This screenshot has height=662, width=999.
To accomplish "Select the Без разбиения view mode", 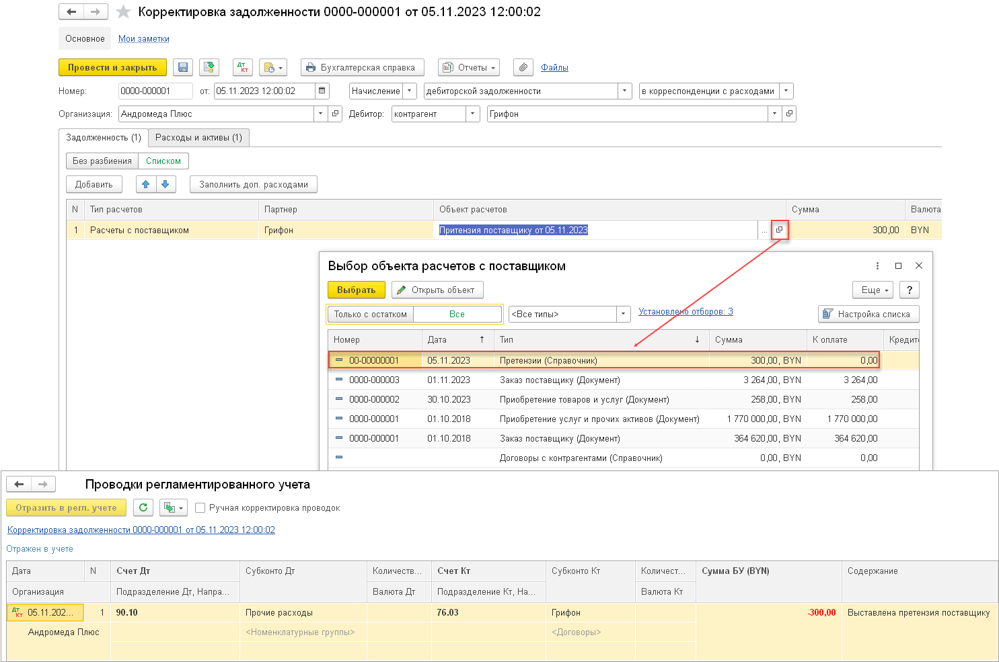I will pos(102,161).
